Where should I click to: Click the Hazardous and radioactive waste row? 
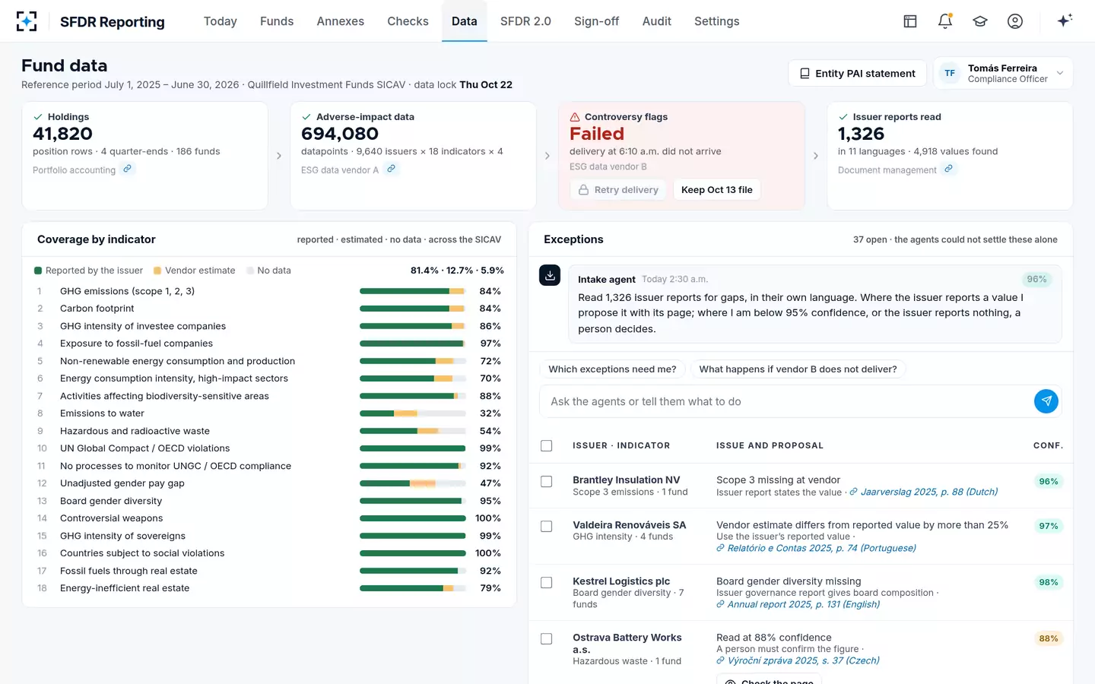(x=269, y=431)
